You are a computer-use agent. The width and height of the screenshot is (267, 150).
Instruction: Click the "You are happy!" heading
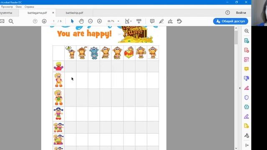84,34
